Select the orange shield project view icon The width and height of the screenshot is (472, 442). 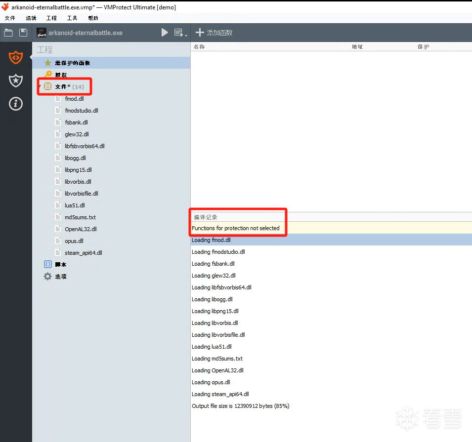(x=16, y=57)
